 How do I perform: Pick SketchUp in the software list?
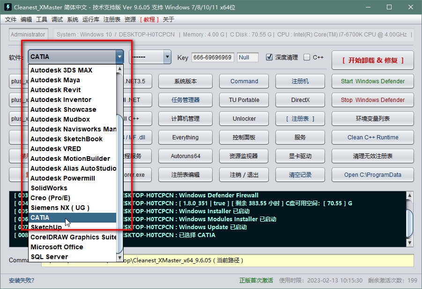pyautogui.click(x=73, y=227)
